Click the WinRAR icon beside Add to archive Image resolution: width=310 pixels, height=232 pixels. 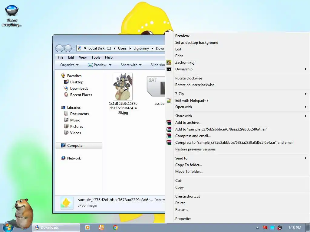(169, 123)
